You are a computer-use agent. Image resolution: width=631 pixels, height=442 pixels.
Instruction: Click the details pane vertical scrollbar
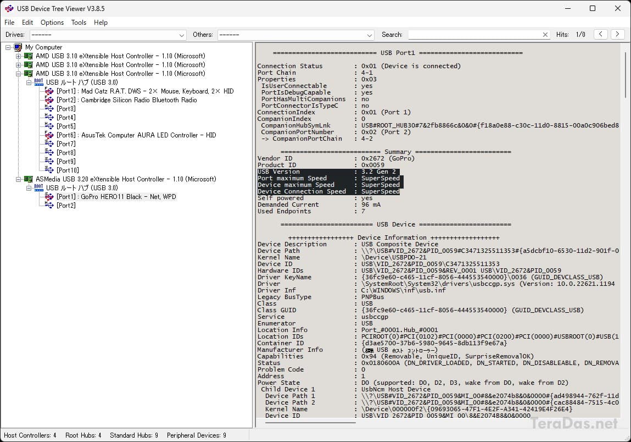click(x=626, y=75)
